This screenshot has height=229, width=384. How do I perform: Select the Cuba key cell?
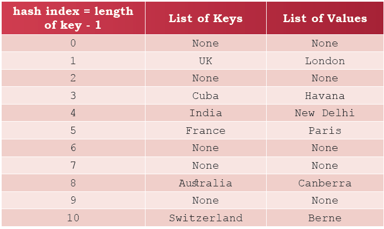tap(206, 96)
